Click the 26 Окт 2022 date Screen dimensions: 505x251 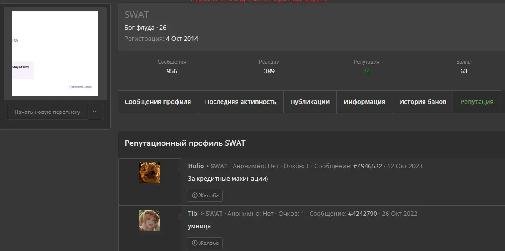[x=400, y=214]
